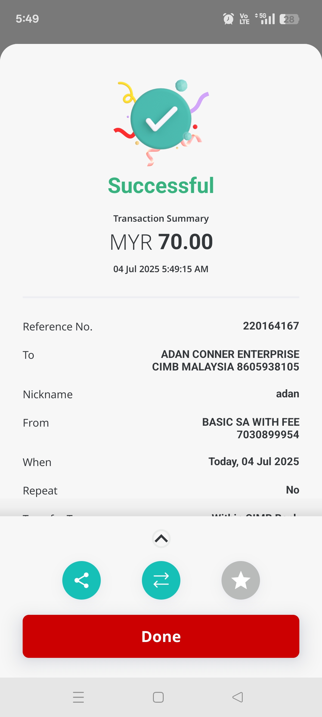Tap recipient ADAN CONNER ENTERPRISE name
The height and width of the screenshot is (717, 322).
pyautogui.click(x=230, y=354)
